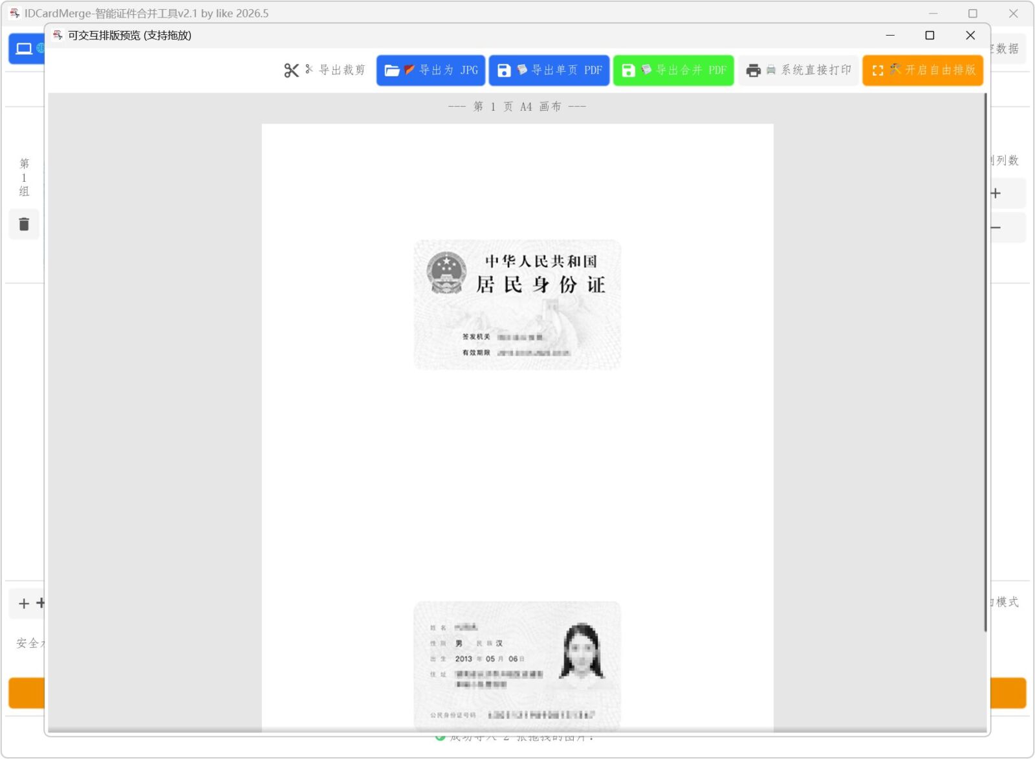Close the layout preview dialog
This screenshot has width=1035, height=759.
[970, 36]
